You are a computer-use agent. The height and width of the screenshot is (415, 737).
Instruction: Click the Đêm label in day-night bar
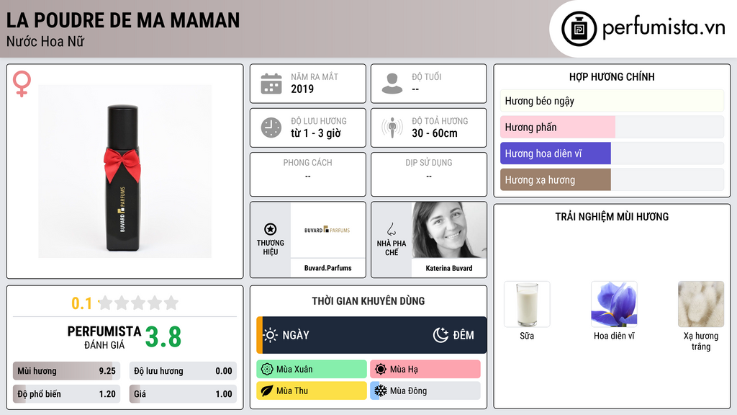point(464,335)
